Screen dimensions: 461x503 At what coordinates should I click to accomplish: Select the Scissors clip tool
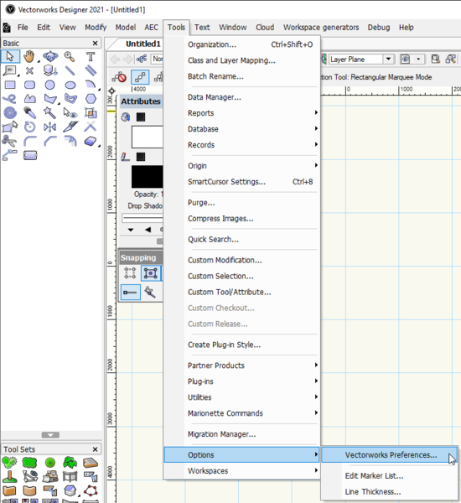9,141
